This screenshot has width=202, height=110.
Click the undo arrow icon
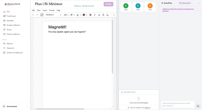[33, 15]
